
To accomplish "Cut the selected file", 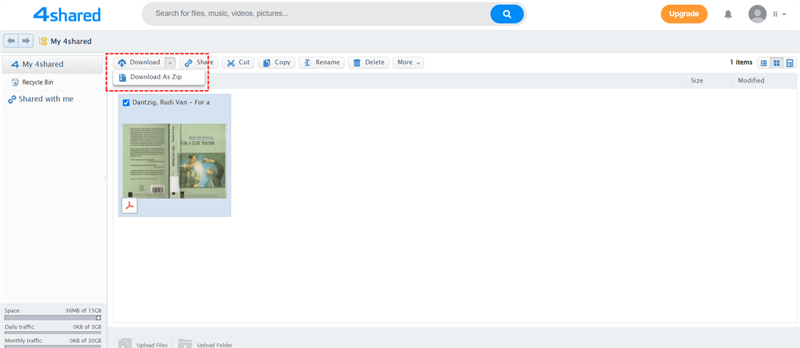I will coord(238,63).
